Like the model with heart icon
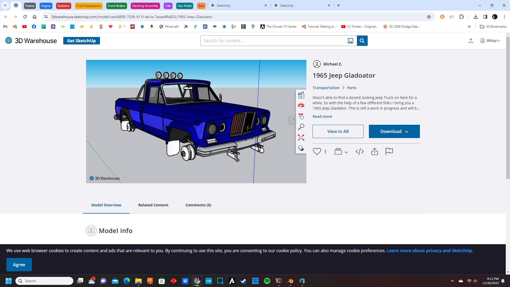 (x=317, y=151)
